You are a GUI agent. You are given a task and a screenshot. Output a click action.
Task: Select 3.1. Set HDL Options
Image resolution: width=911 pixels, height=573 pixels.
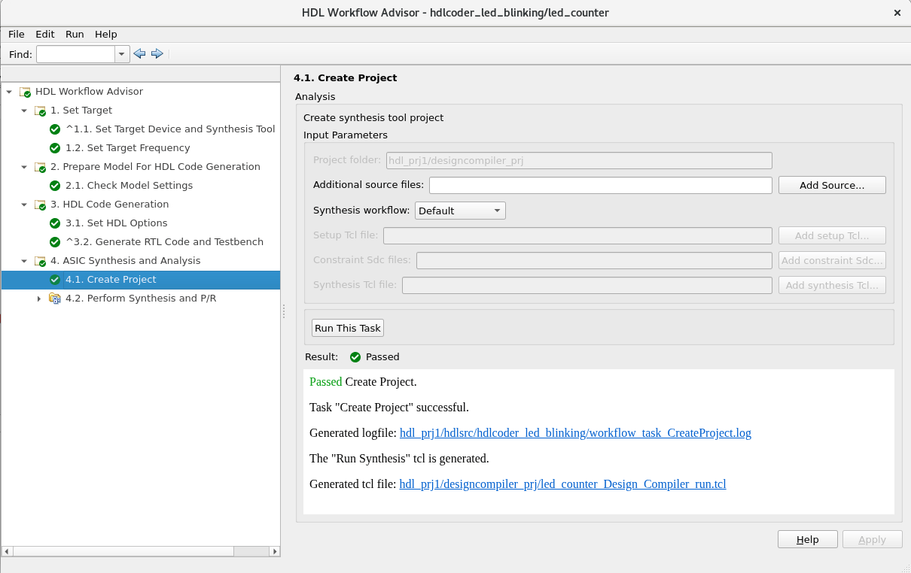(x=117, y=223)
